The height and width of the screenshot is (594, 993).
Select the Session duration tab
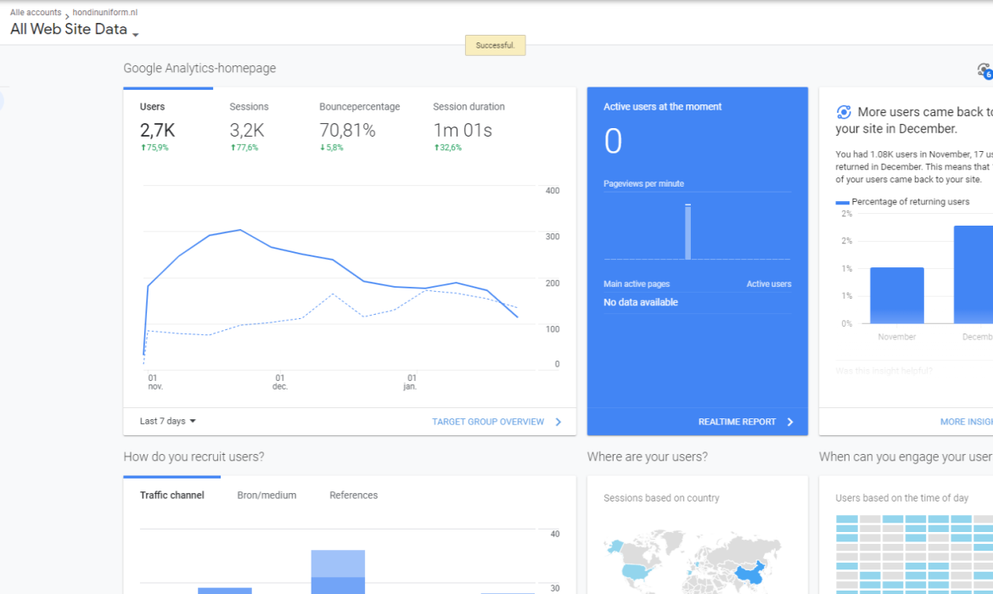[468, 107]
